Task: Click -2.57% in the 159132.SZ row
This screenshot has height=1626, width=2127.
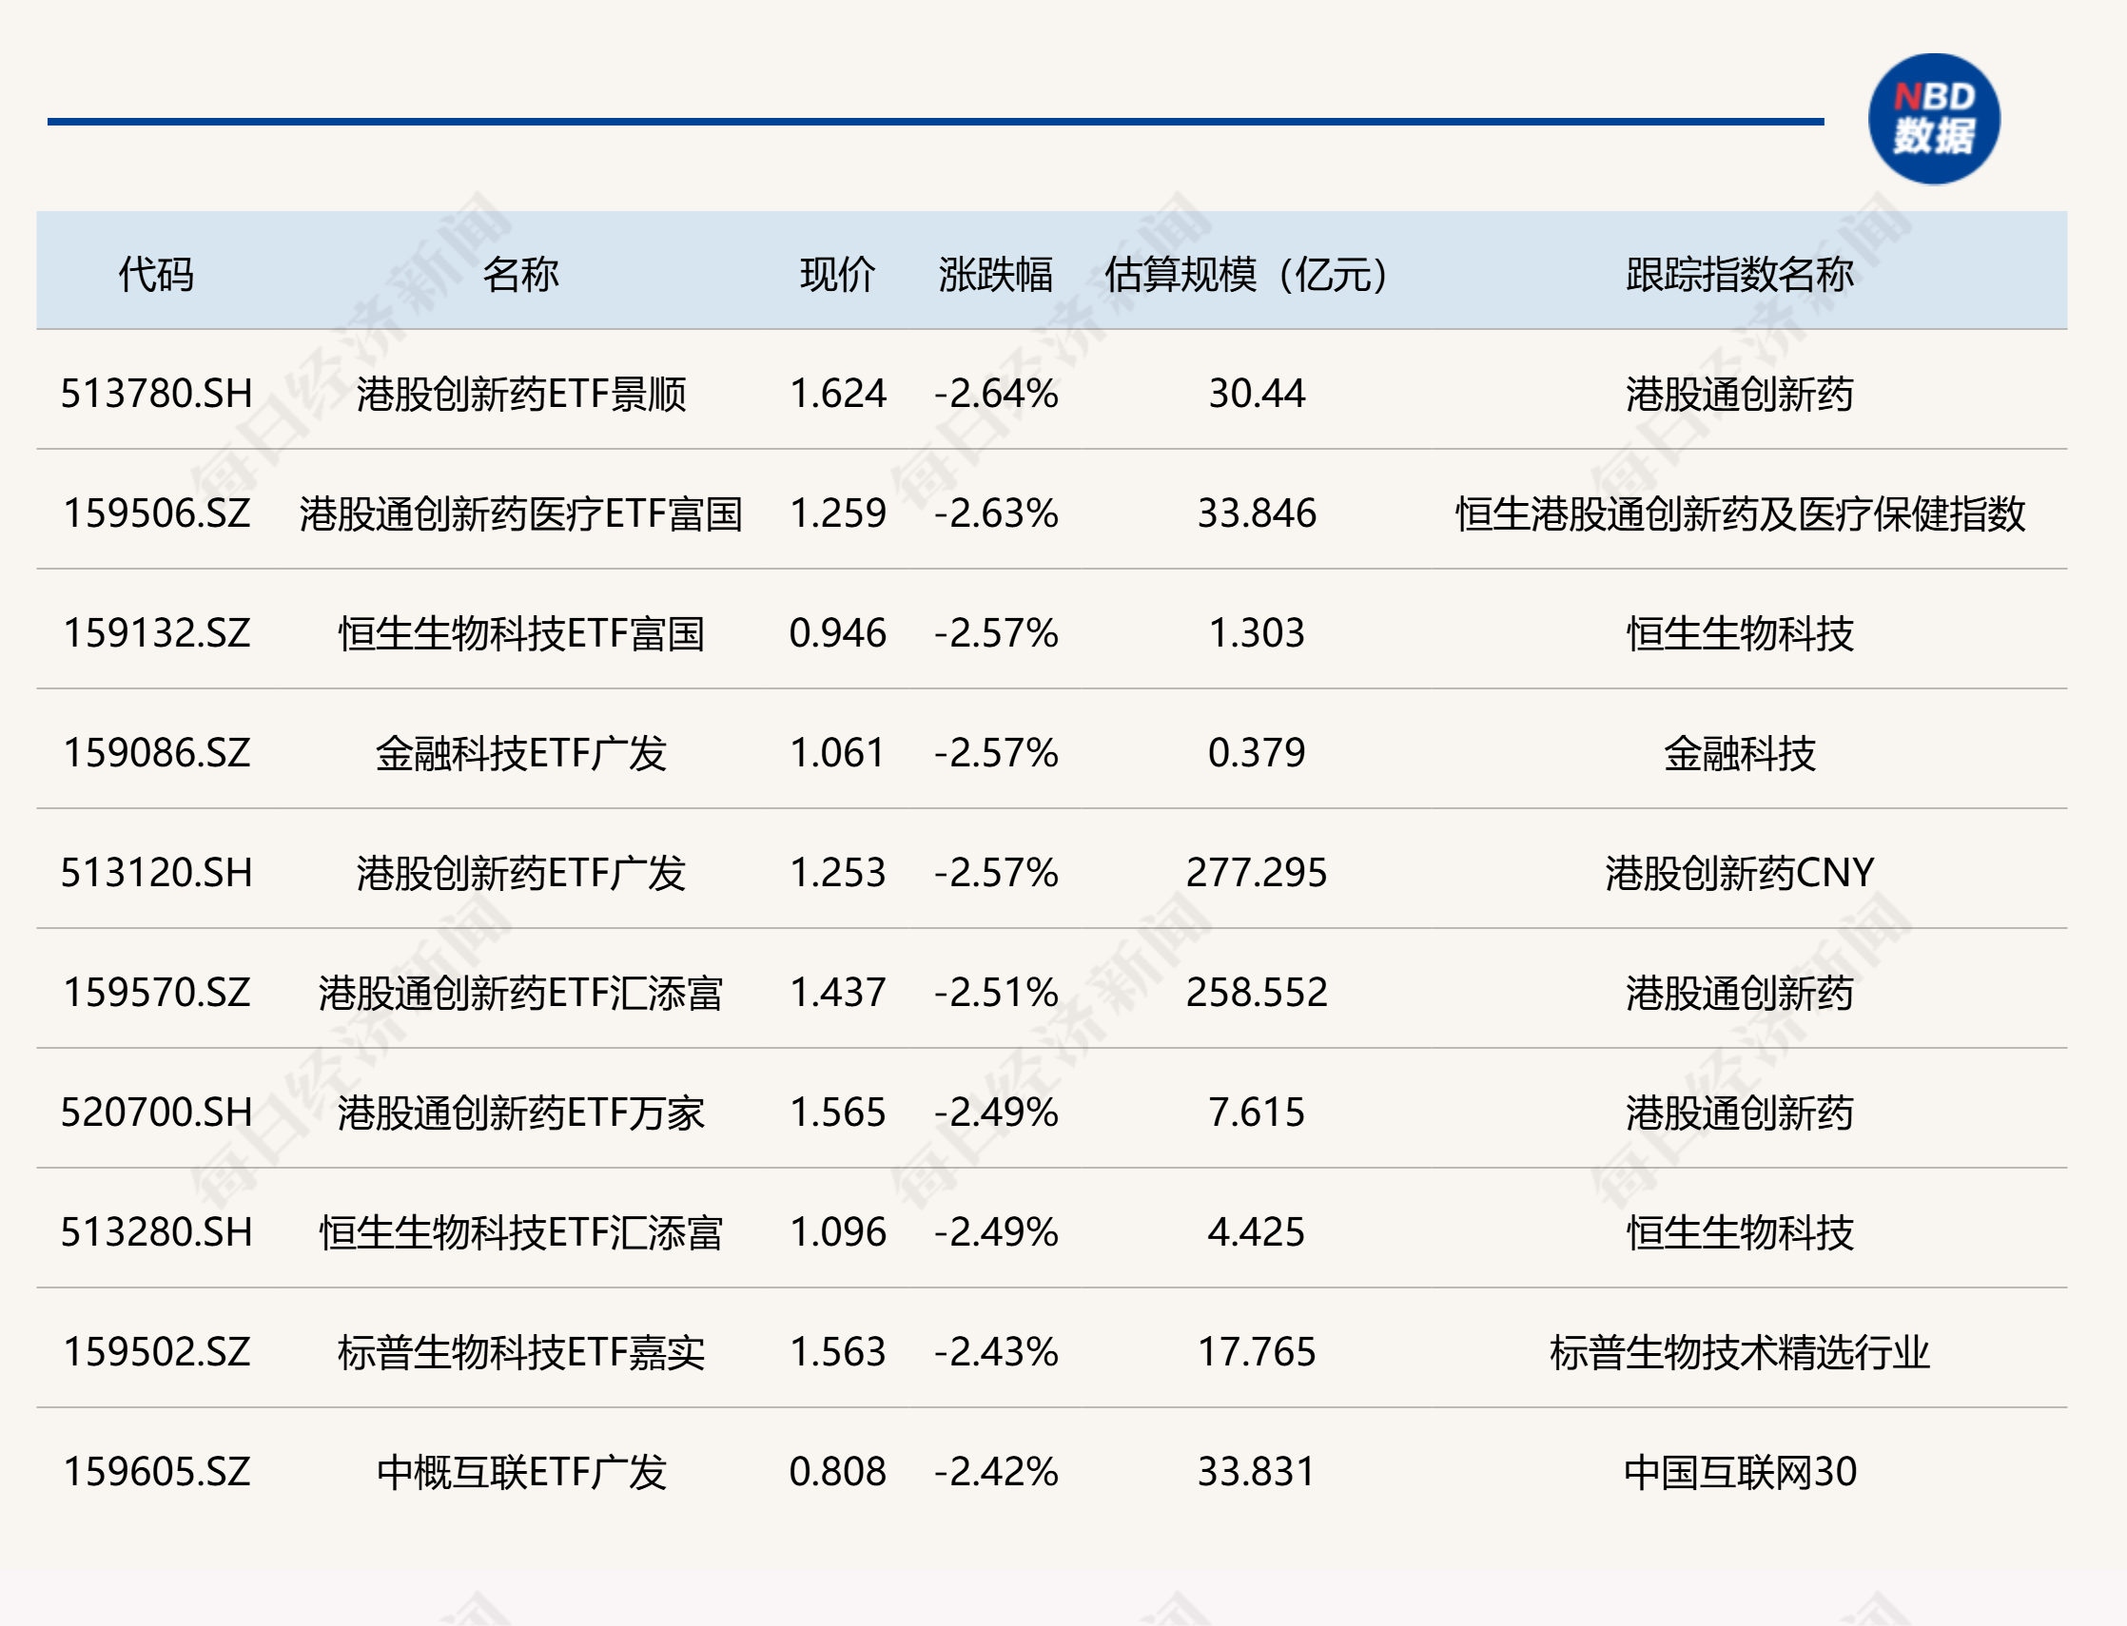Action: click(995, 634)
